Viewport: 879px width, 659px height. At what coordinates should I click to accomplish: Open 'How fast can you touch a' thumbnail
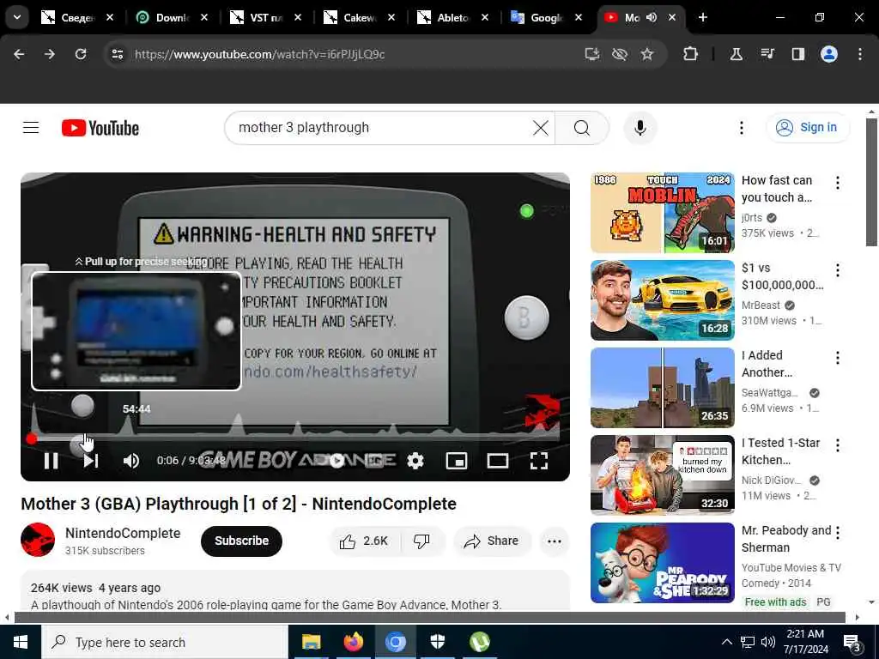[662, 213]
